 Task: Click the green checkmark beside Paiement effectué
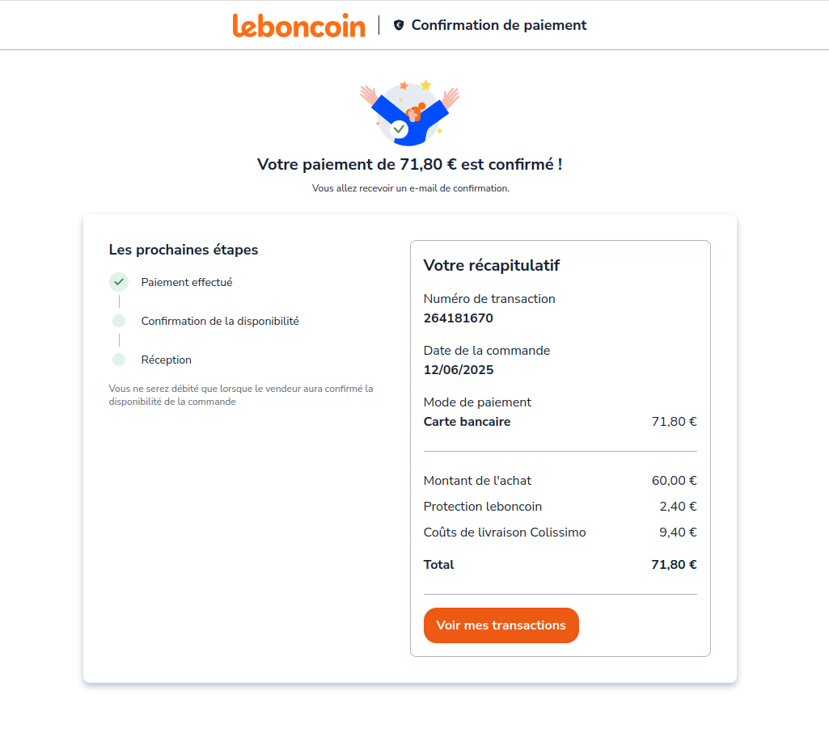point(119,282)
